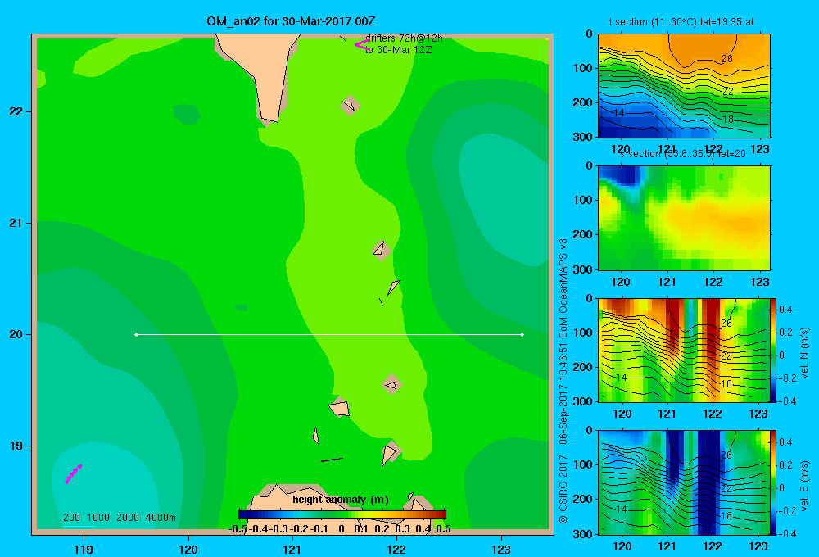819x557 pixels.
Task: Click the 's section' salinity plot title
Action: click(683, 154)
